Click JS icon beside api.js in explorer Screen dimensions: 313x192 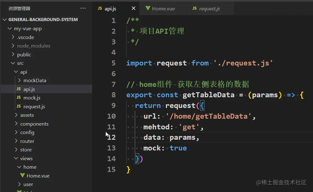(x=19, y=89)
